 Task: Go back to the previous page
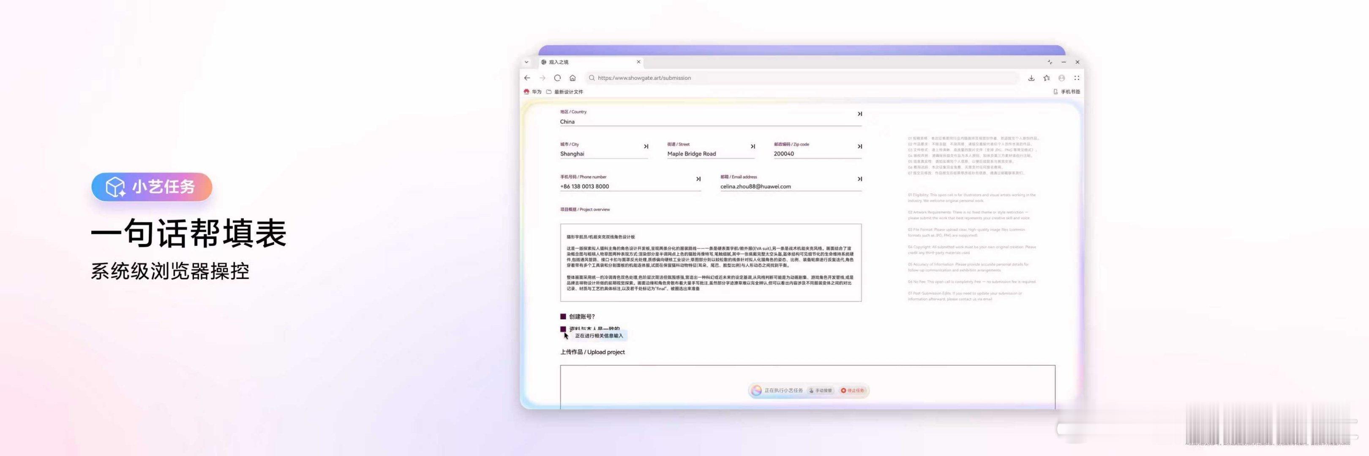click(527, 78)
